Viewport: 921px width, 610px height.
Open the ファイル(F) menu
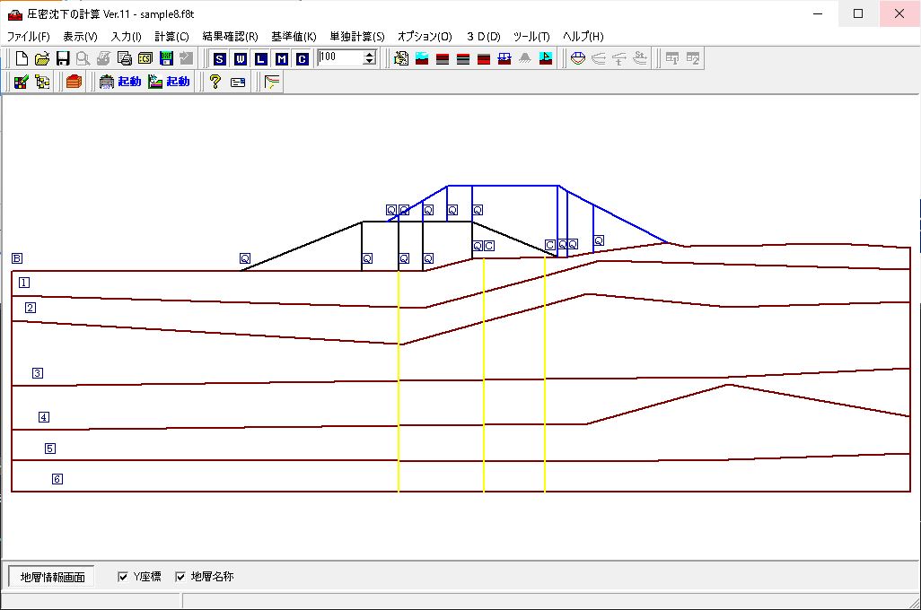[28, 37]
